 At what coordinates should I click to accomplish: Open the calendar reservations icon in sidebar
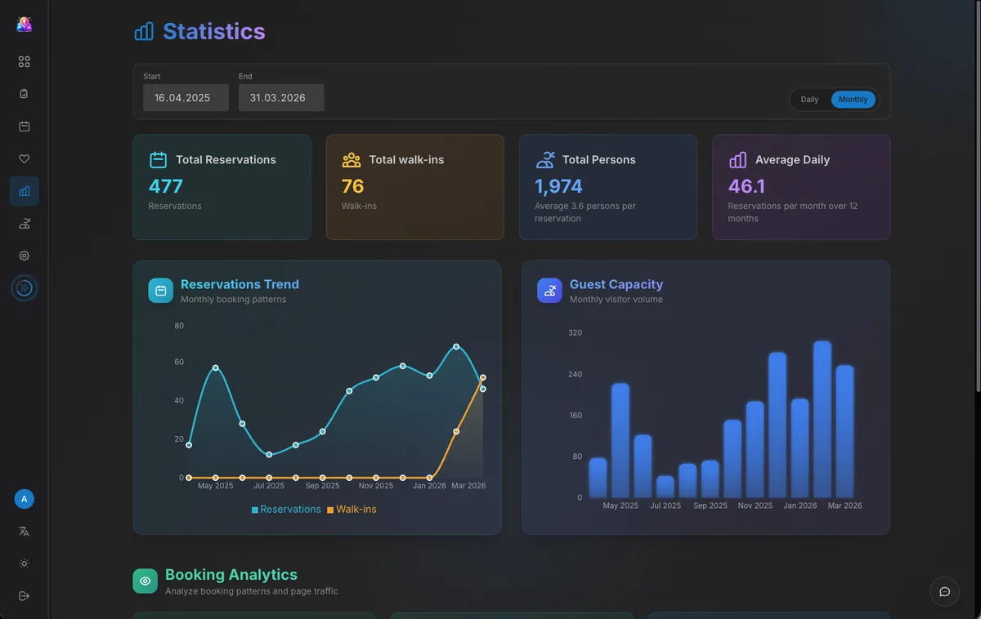(24, 126)
